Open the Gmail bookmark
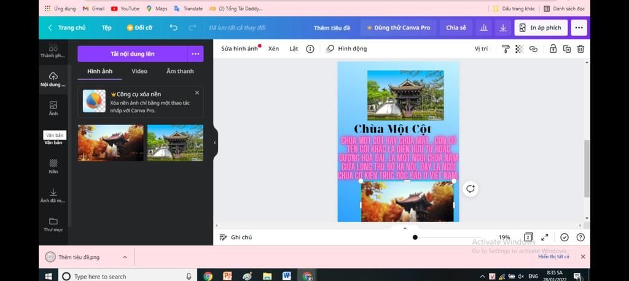The width and height of the screenshot is (629, 281). (x=93, y=9)
